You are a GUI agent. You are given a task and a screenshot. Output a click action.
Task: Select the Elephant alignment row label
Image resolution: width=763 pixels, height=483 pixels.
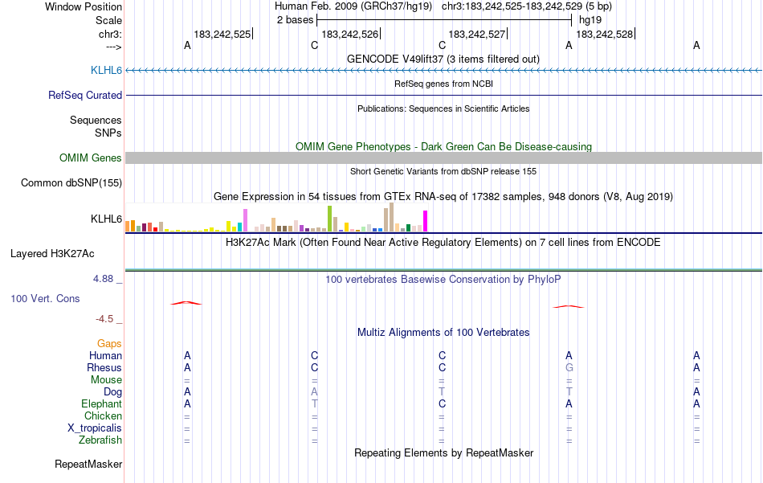tap(102, 403)
